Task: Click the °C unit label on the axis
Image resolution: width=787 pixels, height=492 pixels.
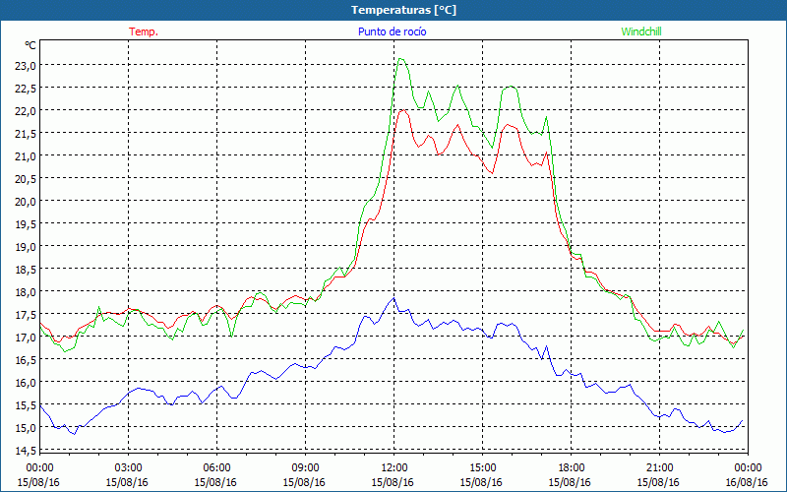Action: pos(30,45)
